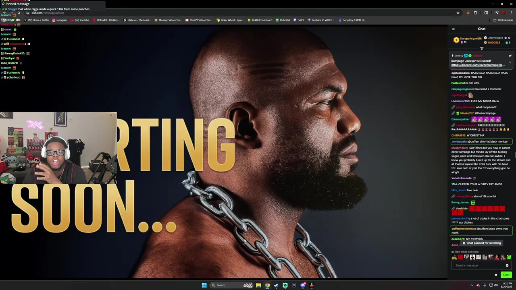Open Steam from the taskbar

tap(276, 285)
